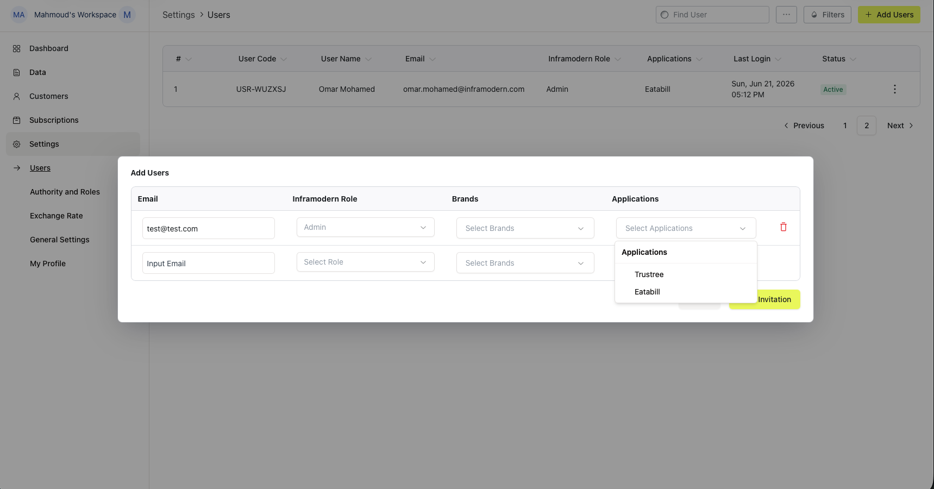Open the Select Role dropdown
The width and height of the screenshot is (934, 489).
[x=365, y=262]
